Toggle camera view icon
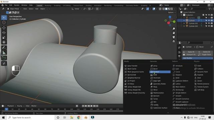Viewport: 214px width, 120px height. pos(174,37)
